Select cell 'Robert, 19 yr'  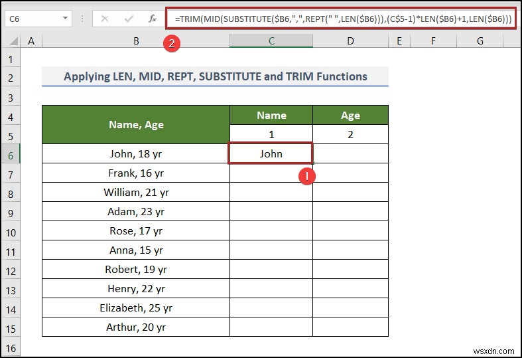coord(136,270)
